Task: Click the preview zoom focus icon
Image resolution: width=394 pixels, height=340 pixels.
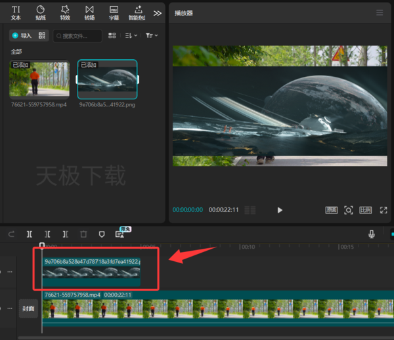Action: [348, 210]
